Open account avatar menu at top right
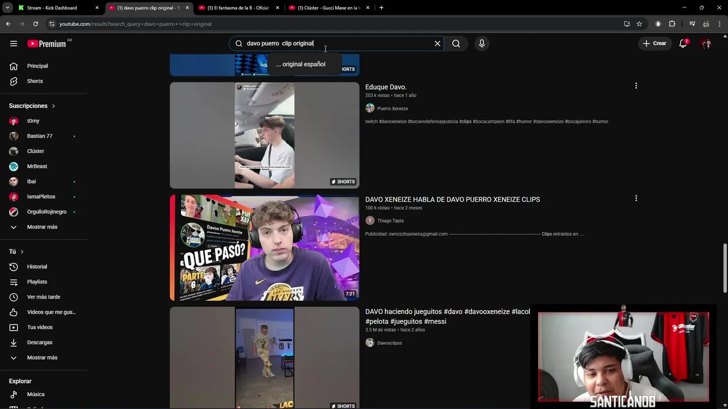Screen dimensions: 728x409 click(706, 44)
